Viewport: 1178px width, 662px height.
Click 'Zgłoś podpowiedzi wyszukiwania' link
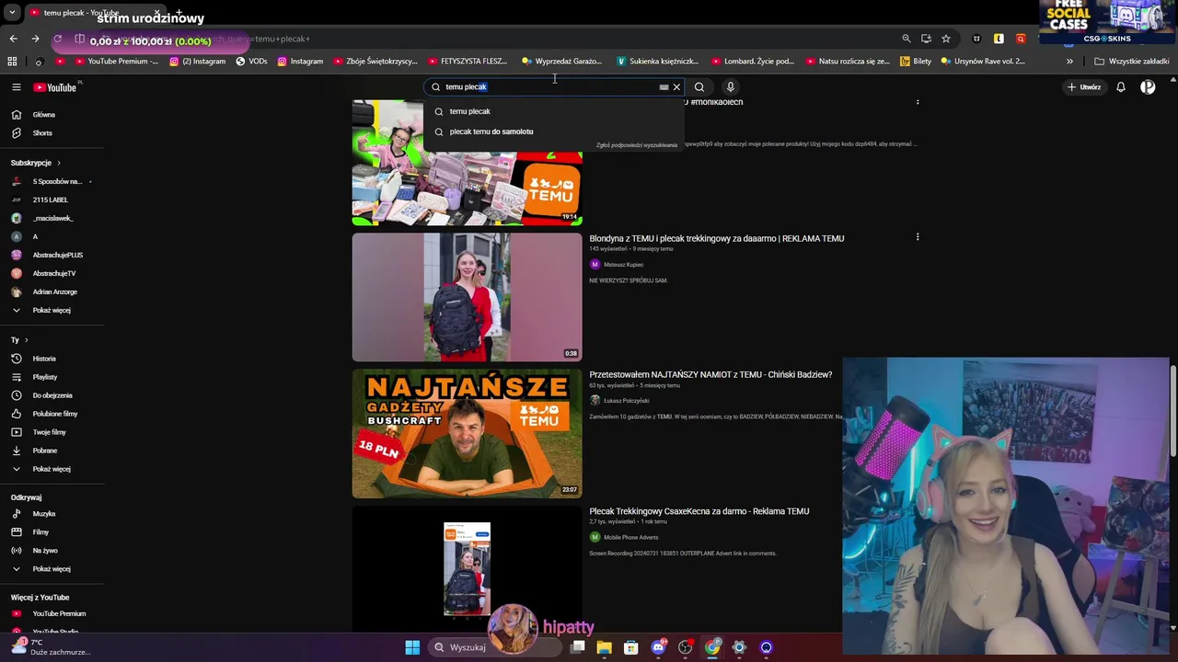tap(636, 145)
